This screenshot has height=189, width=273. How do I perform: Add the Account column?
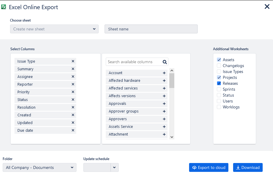tap(164, 73)
